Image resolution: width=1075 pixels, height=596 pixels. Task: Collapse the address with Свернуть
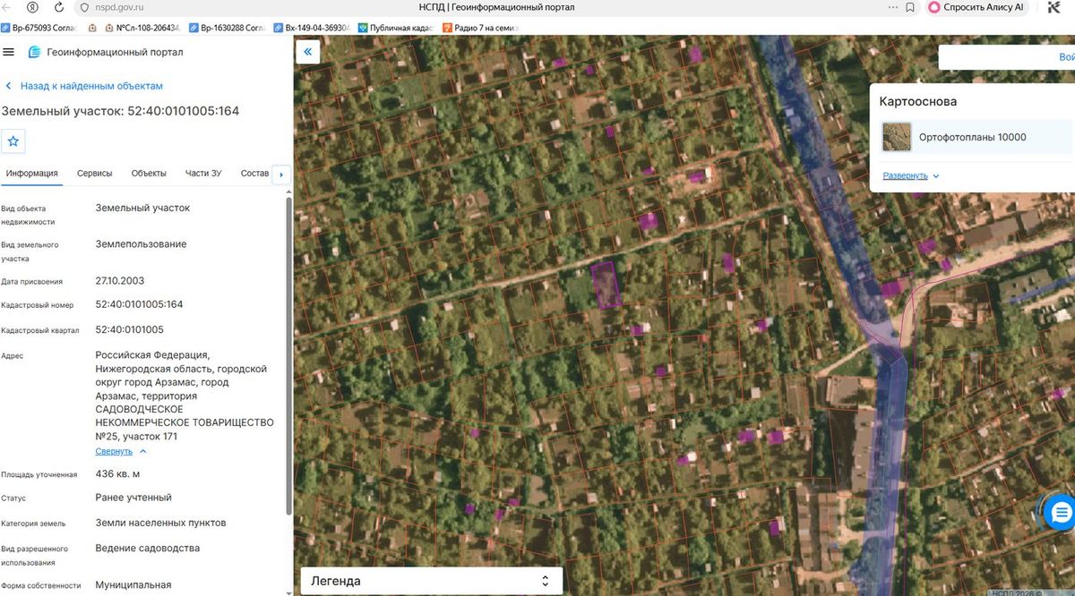pos(121,451)
